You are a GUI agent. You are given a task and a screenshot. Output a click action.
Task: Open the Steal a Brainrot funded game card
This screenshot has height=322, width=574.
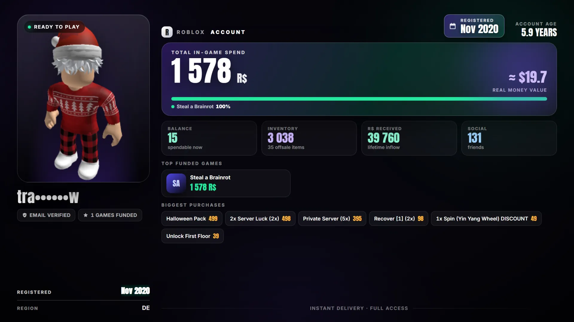[226, 183]
